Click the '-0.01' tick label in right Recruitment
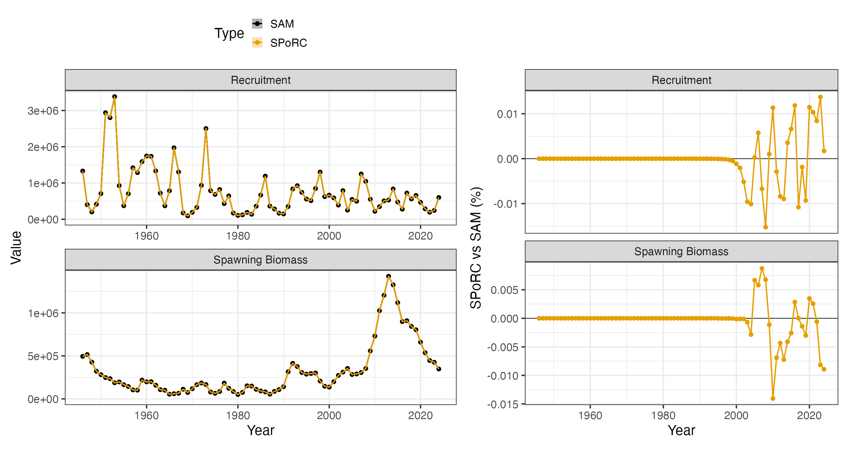 (505, 204)
